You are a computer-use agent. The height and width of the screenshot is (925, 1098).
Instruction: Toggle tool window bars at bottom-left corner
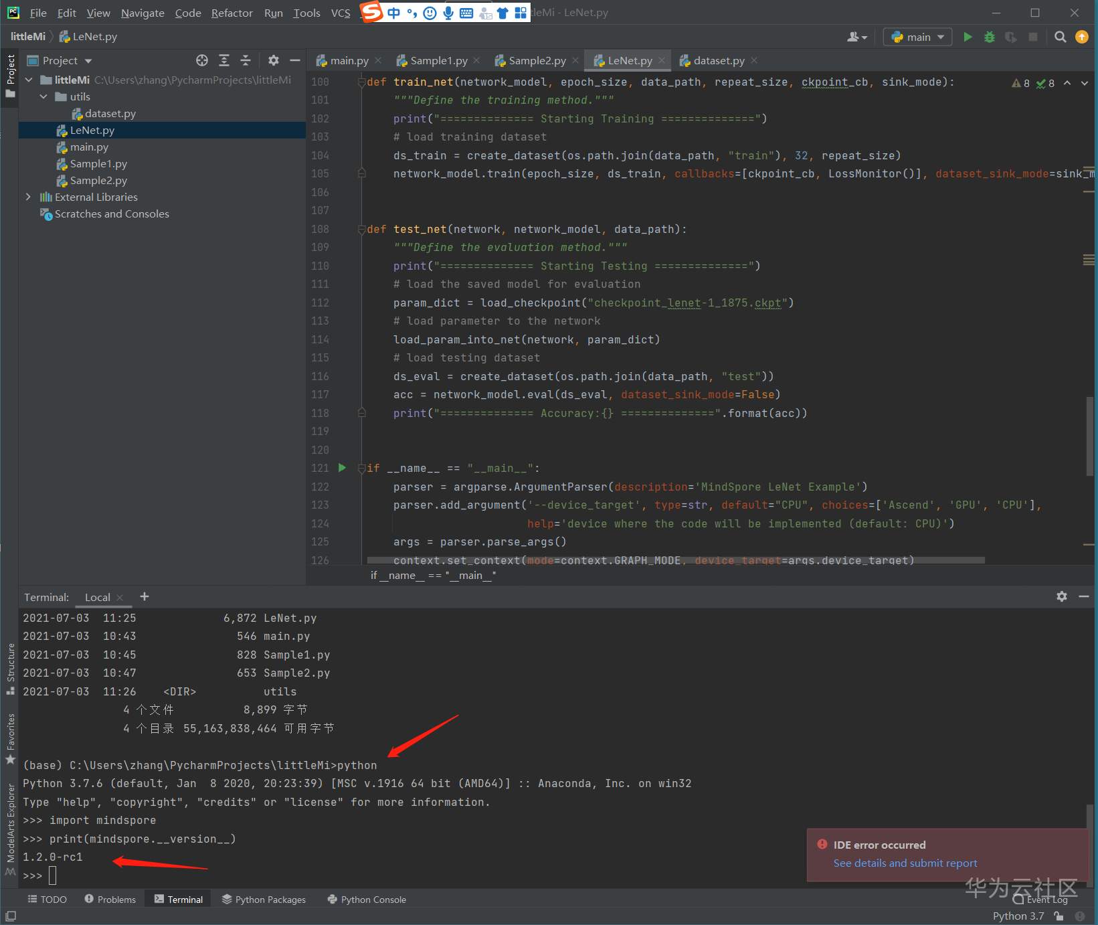click(x=10, y=916)
